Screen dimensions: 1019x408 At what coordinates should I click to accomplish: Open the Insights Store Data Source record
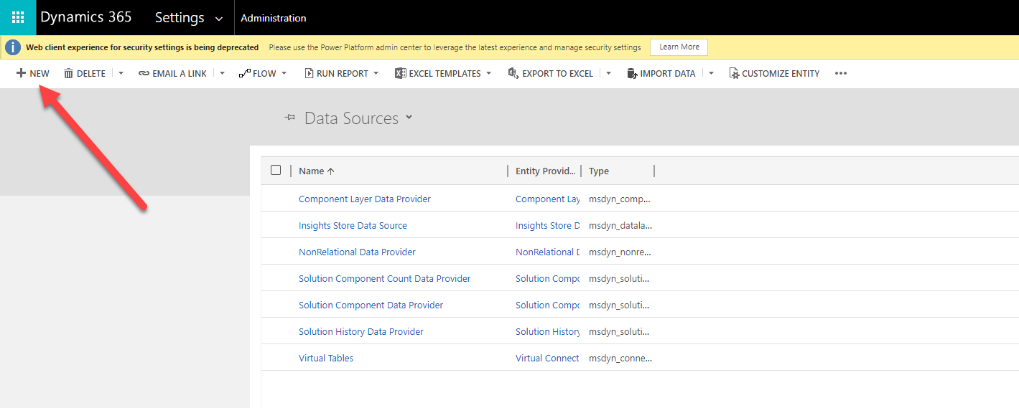353,225
